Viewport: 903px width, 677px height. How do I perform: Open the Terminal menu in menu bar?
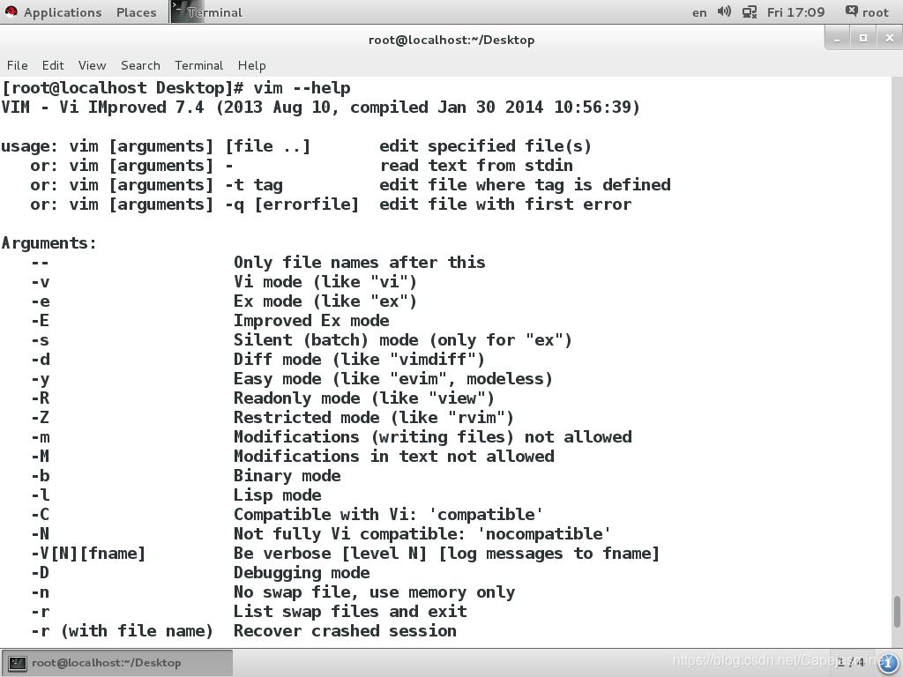point(198,65)
